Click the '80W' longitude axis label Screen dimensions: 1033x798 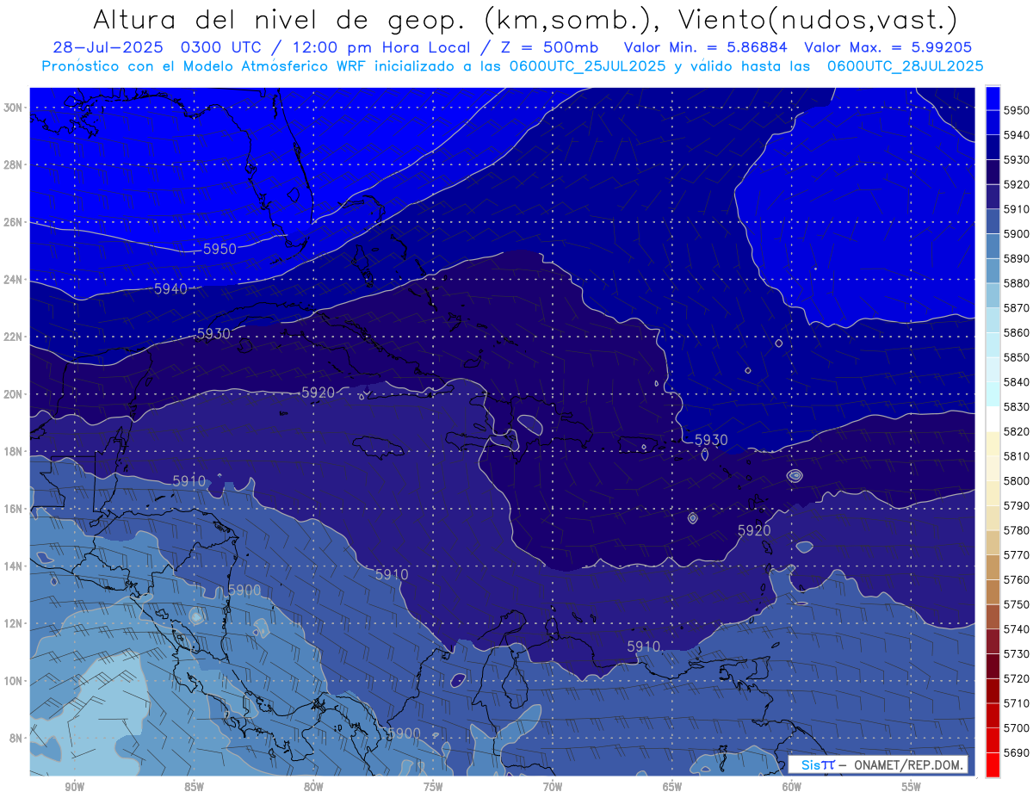(x=313, y=788)
